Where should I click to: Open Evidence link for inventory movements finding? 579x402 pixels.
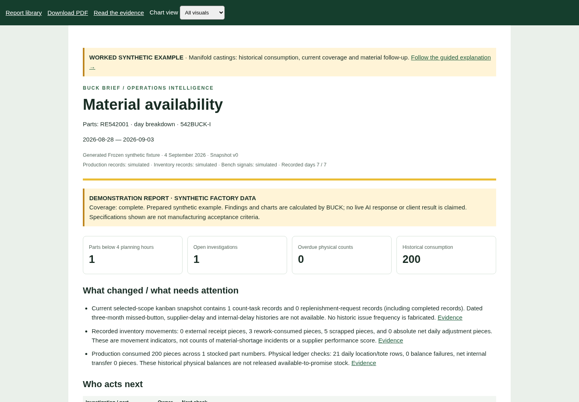coord(390,340)
